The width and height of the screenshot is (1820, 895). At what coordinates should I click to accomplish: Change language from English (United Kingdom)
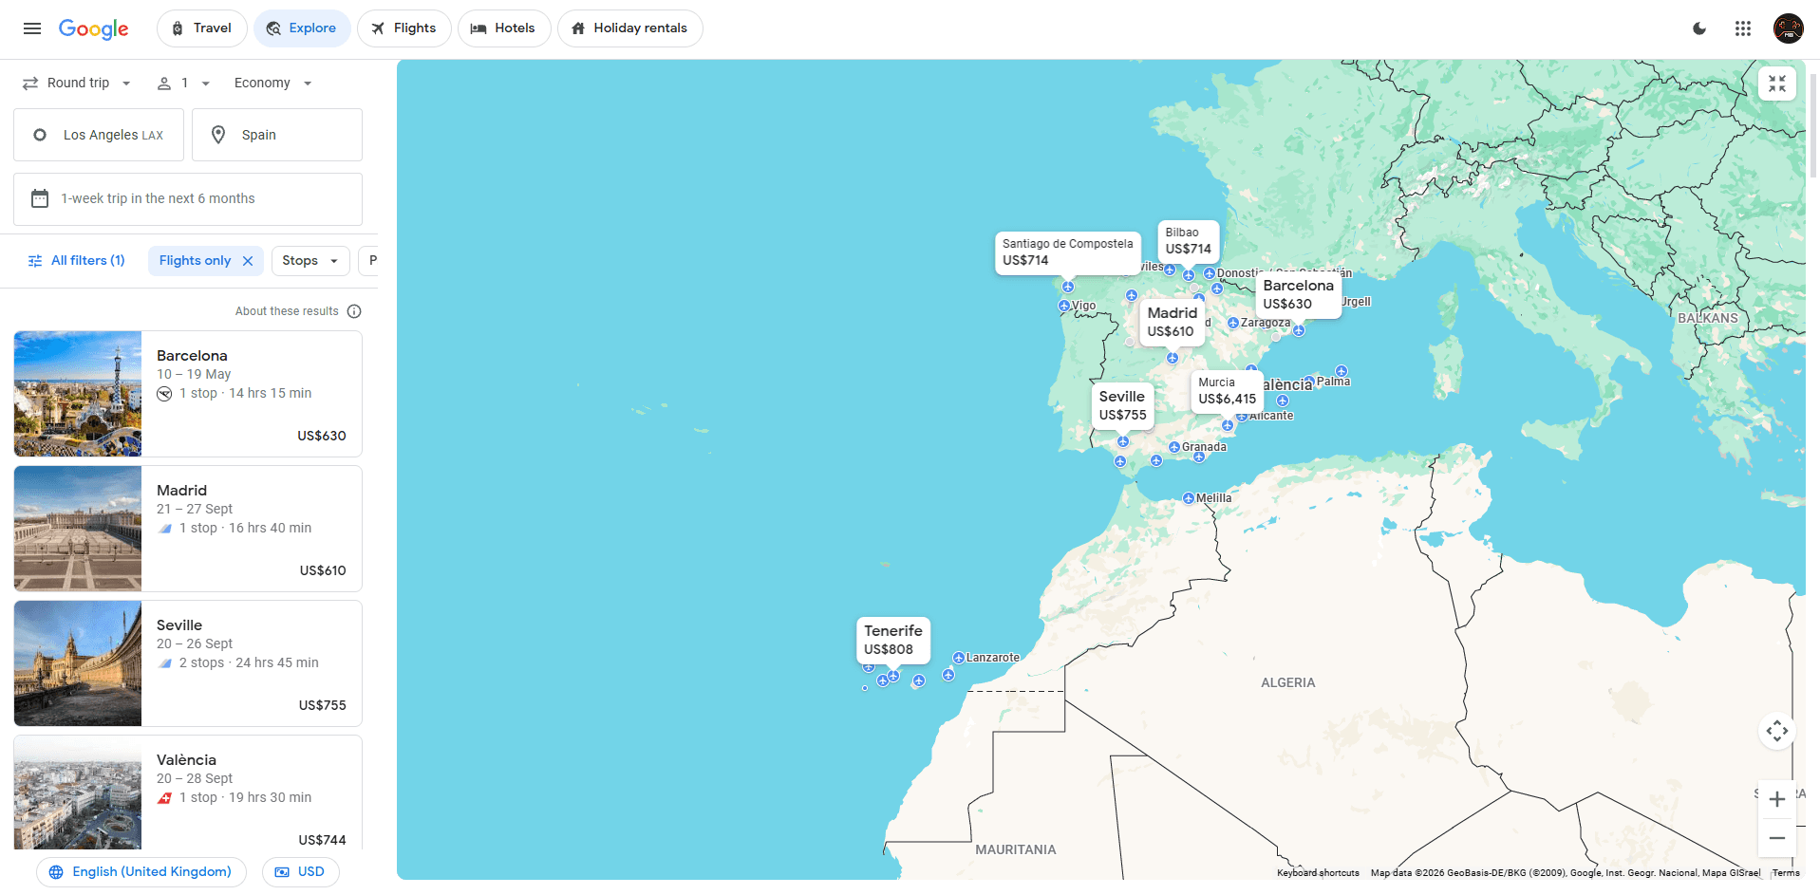(x=141, y=872)
